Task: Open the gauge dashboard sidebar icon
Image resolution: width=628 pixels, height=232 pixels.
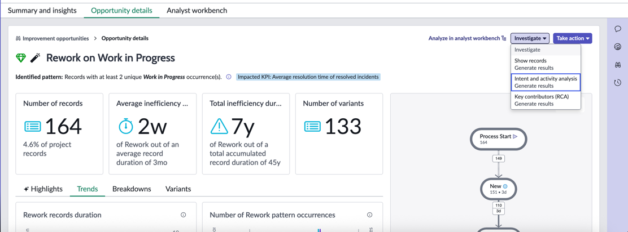Action: click(618, 47)
